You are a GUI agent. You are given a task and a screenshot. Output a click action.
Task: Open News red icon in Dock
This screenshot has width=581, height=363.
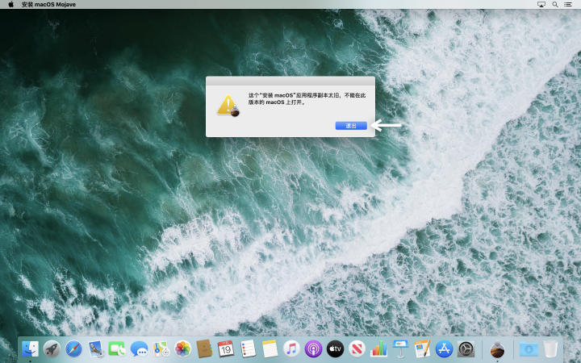357,349
